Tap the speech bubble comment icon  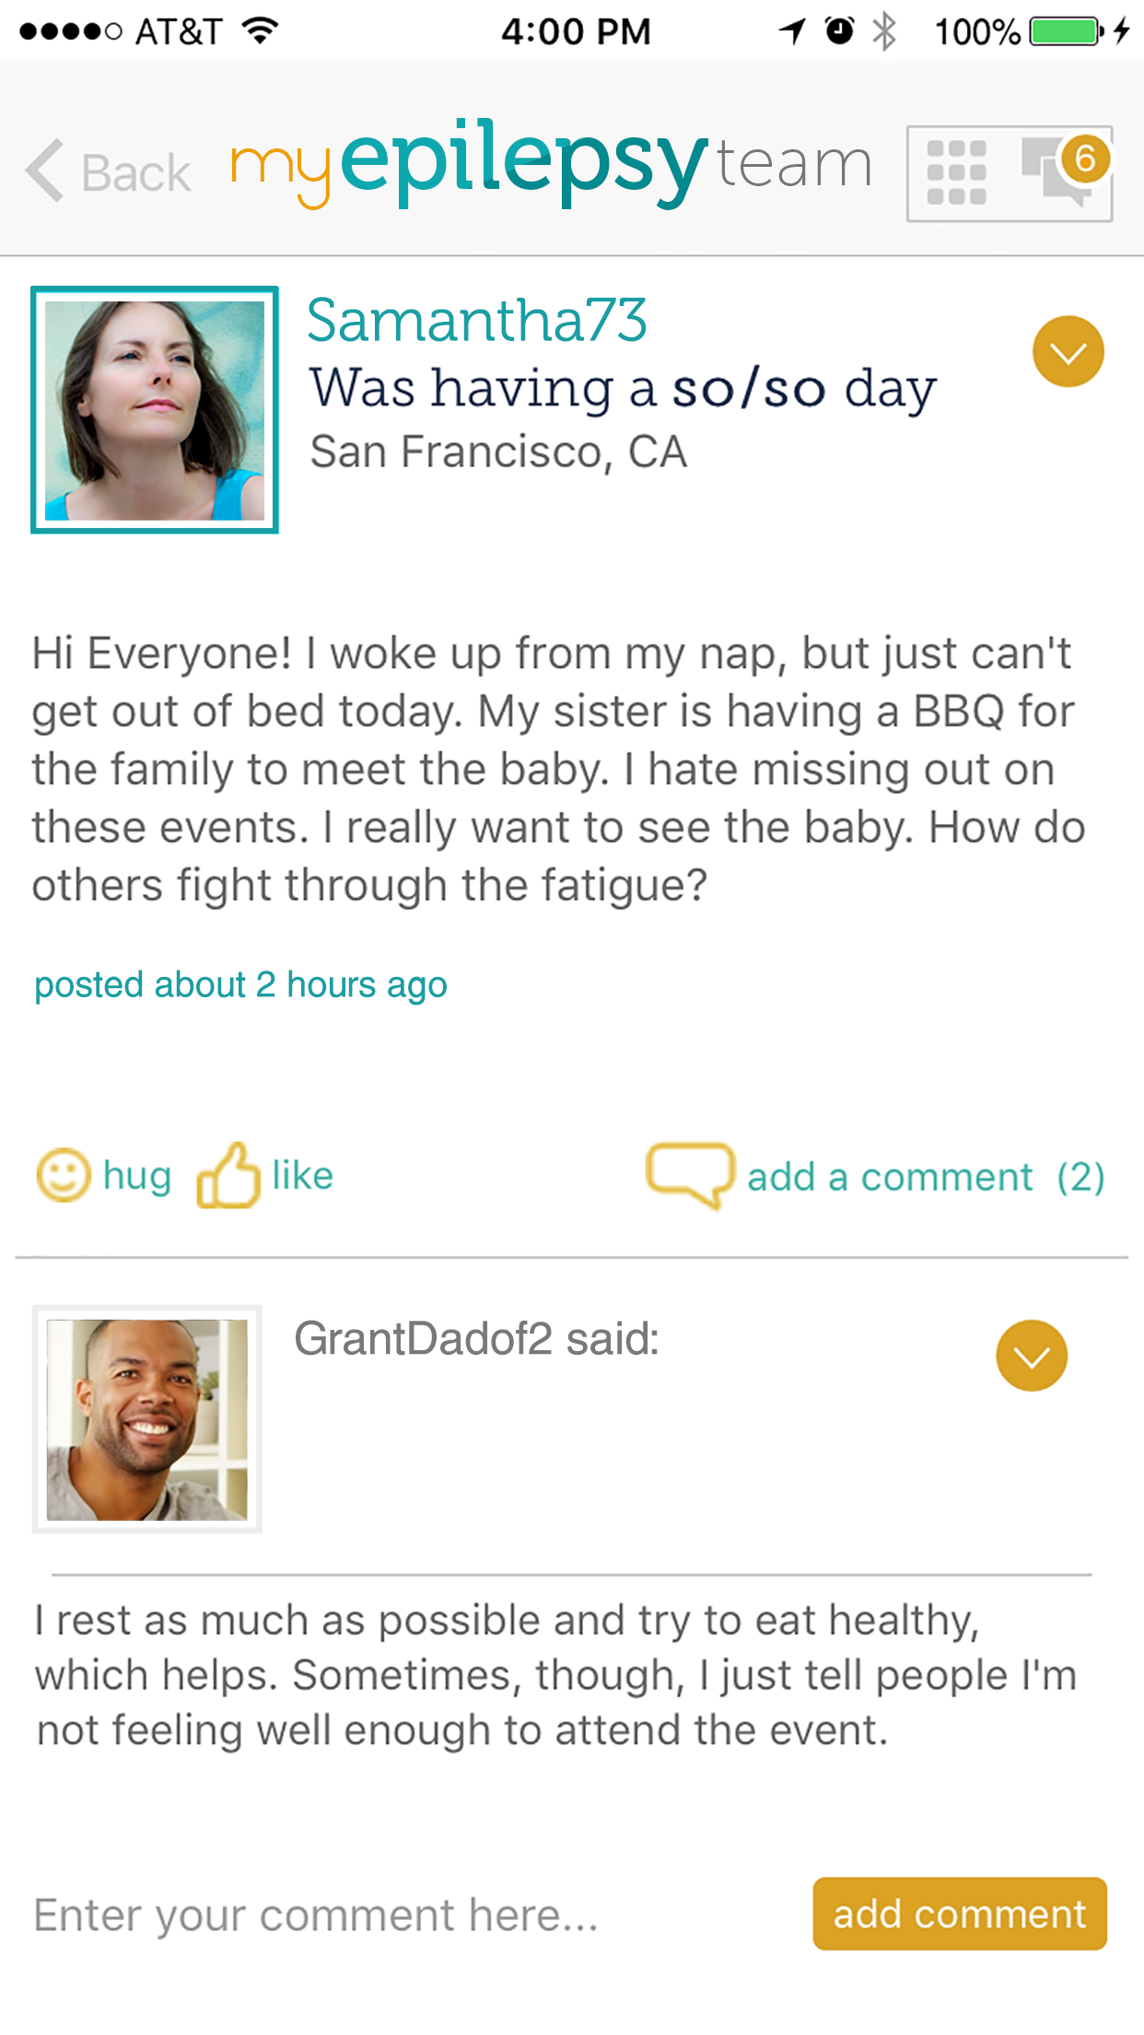690,1175
